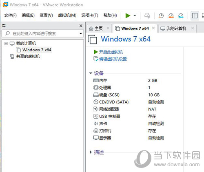Open the search filter dropdown arrow
The image size is (204, 172).
pos(81,33)
